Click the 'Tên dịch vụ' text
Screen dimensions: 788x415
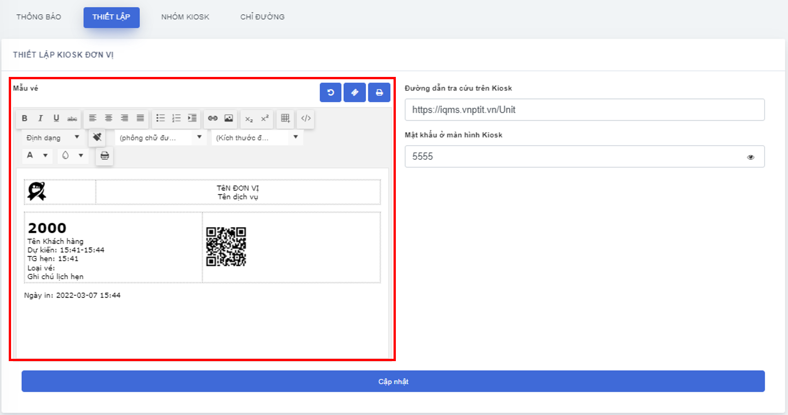(238, 197)
